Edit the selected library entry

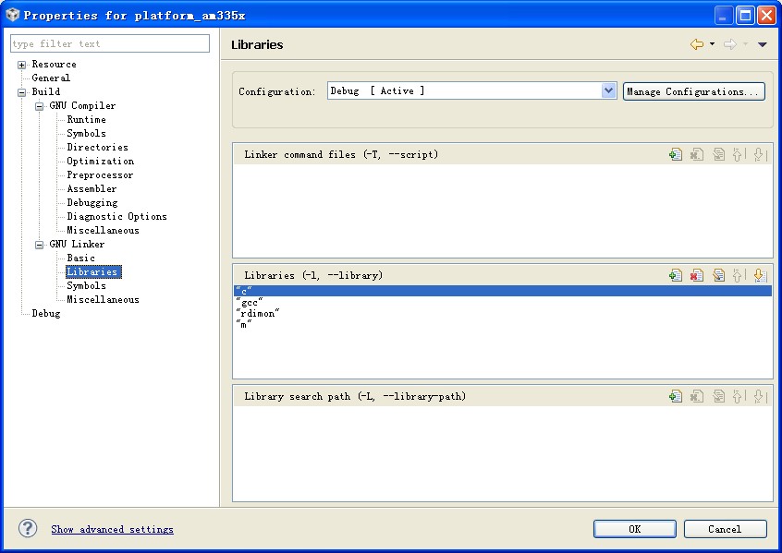tap(718, 275)
